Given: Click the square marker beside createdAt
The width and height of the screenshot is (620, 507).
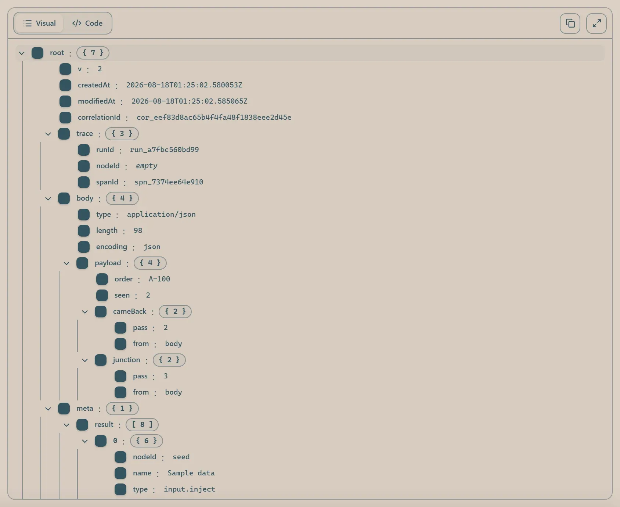Looking at the screenshot, I should point(65,85).
